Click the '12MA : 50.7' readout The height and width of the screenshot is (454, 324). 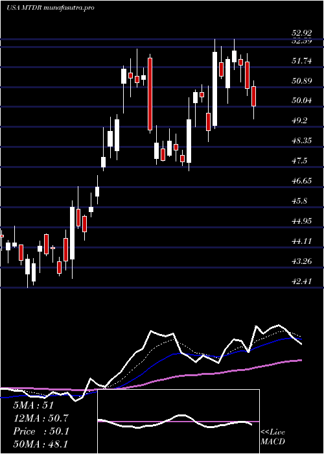tap(41, 419)
